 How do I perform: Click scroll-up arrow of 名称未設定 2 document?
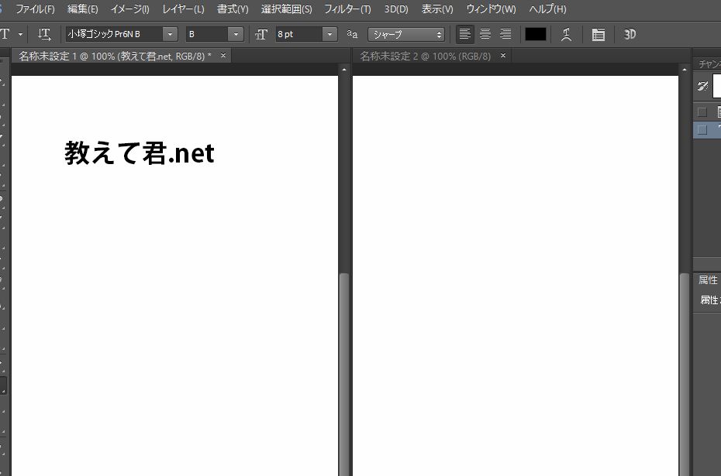click(x=685, y=70)
